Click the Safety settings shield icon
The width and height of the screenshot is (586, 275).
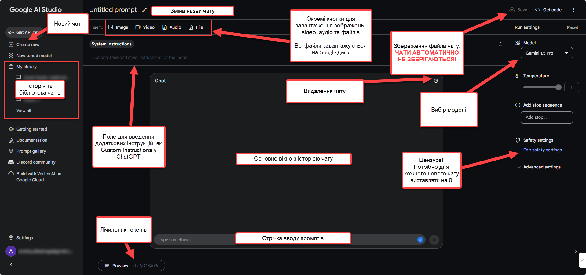pyautogui.click(x=518, y=140)
